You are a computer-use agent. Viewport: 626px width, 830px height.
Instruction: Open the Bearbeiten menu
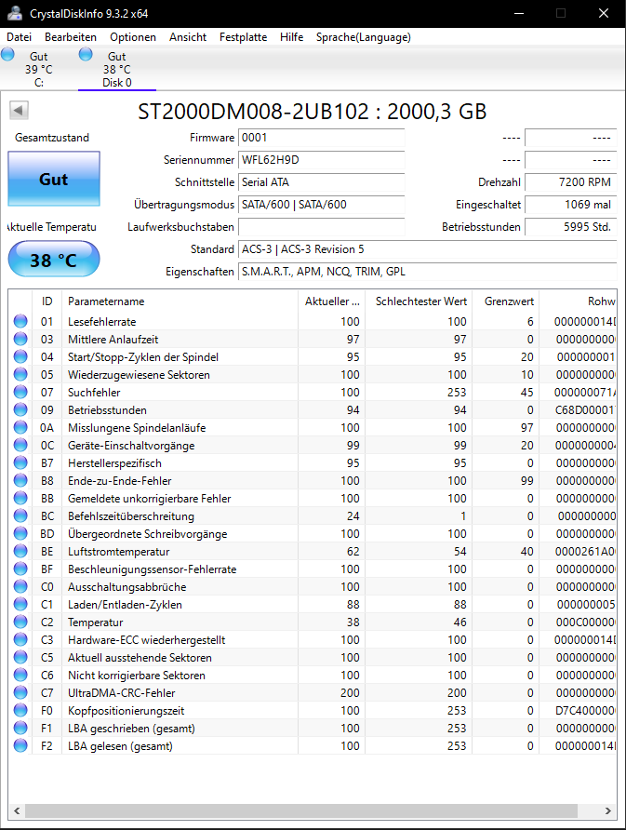[71, 37]
